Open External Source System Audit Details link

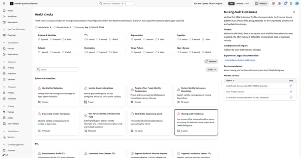click(x=240, y=60)
